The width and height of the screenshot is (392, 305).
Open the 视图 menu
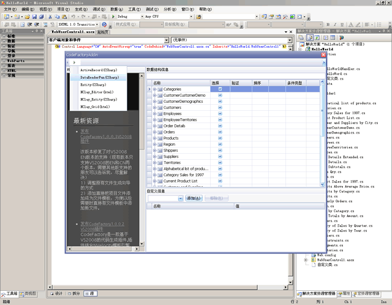click(x=45, y=9)
